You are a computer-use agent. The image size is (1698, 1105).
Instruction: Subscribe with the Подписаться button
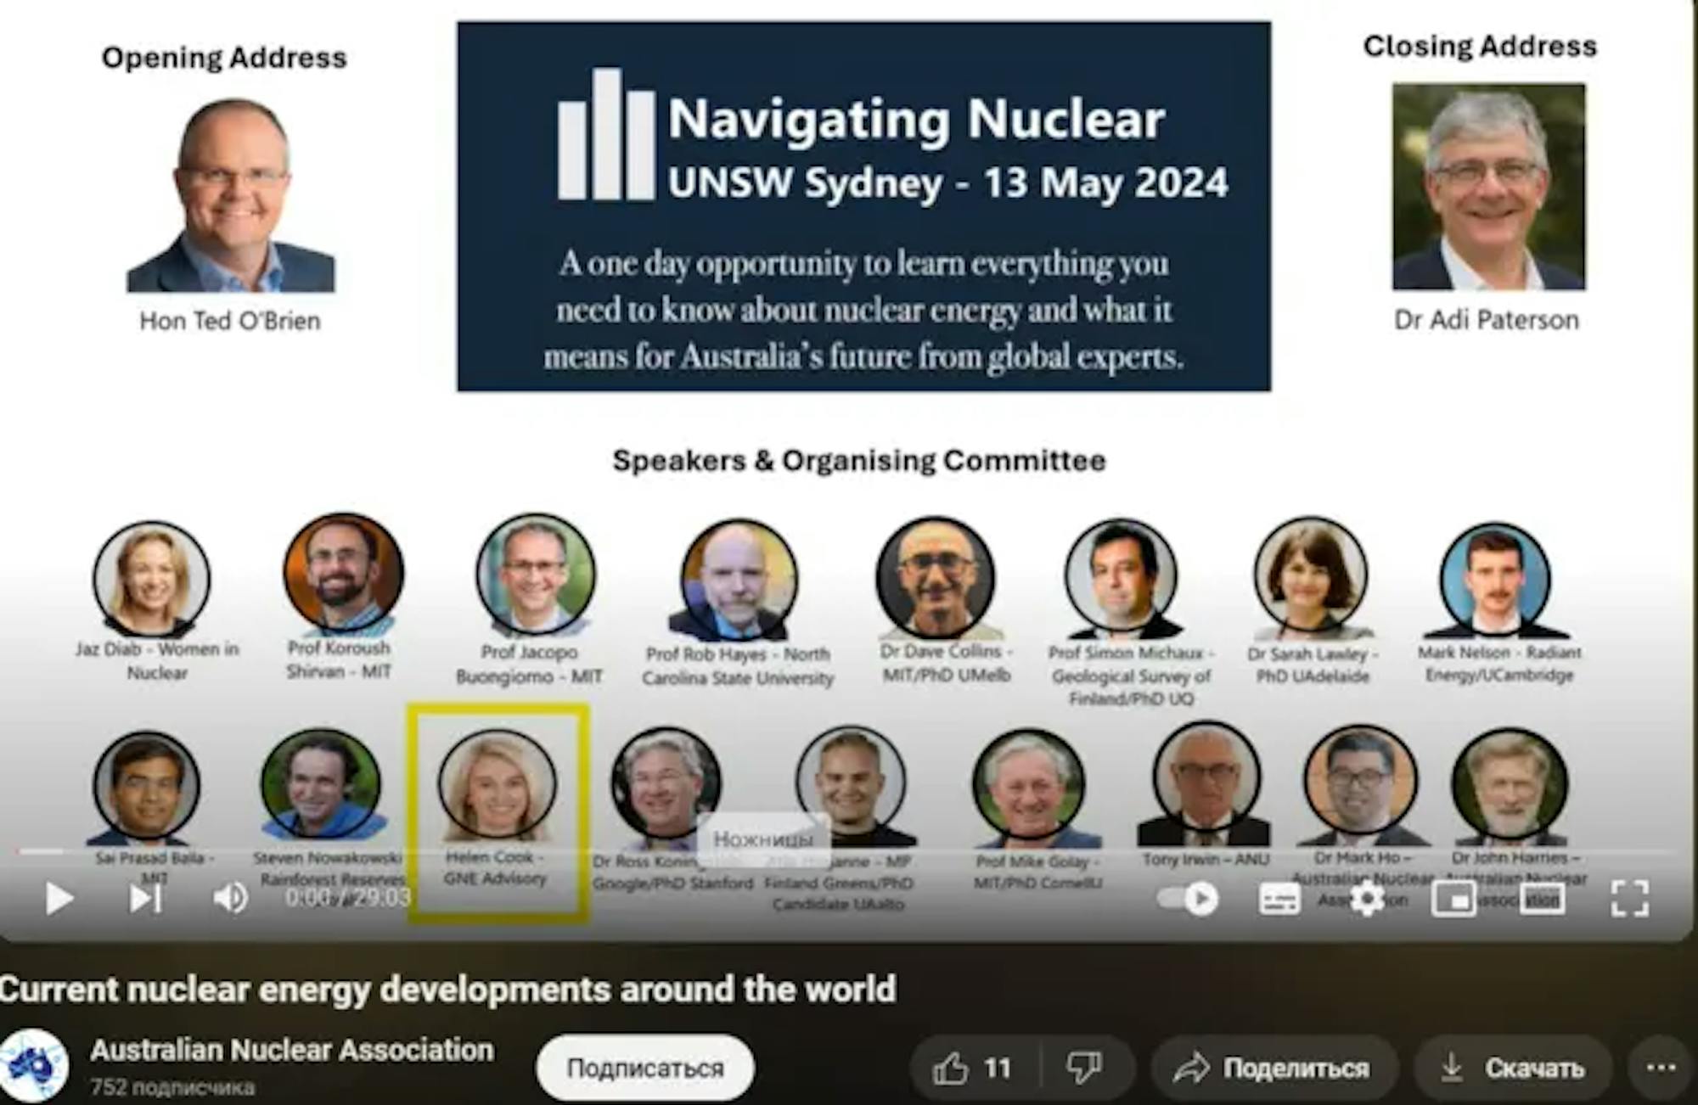point(644,1068)
